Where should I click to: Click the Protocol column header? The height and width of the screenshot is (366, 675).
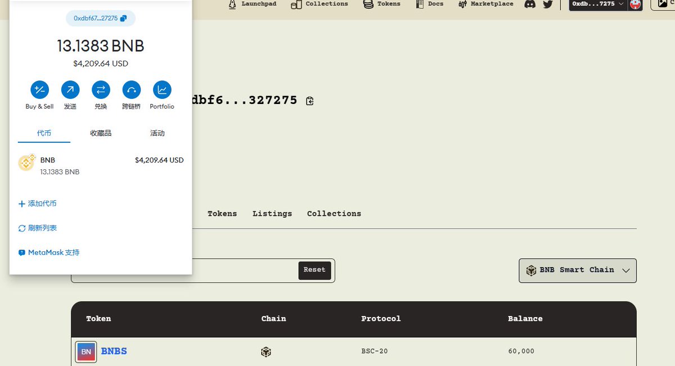pos(381,319)
